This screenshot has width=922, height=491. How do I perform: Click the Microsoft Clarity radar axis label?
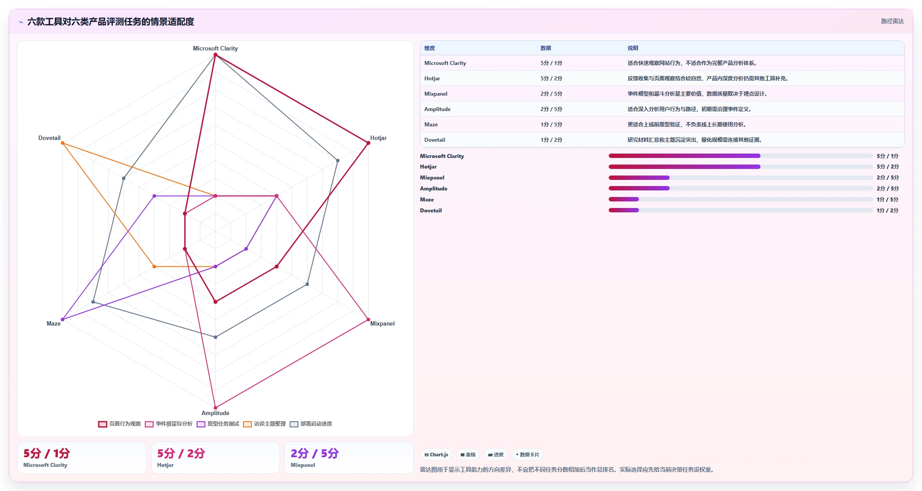pos(215,48)
